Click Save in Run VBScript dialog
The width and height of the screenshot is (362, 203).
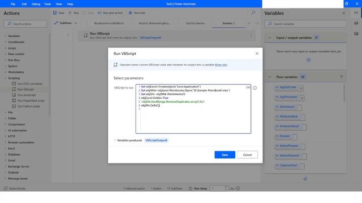225,155
